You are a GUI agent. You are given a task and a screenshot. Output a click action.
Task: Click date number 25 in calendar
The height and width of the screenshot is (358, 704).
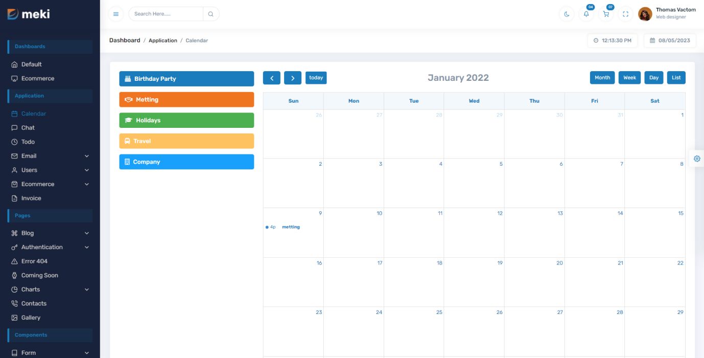[x=439, y=312]
